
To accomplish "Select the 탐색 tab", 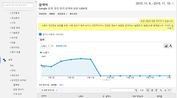I will (x=42, y=40).
